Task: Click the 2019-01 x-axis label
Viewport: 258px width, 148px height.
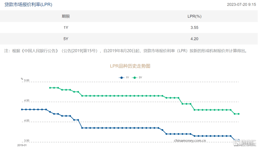Action: pos(22,145)
